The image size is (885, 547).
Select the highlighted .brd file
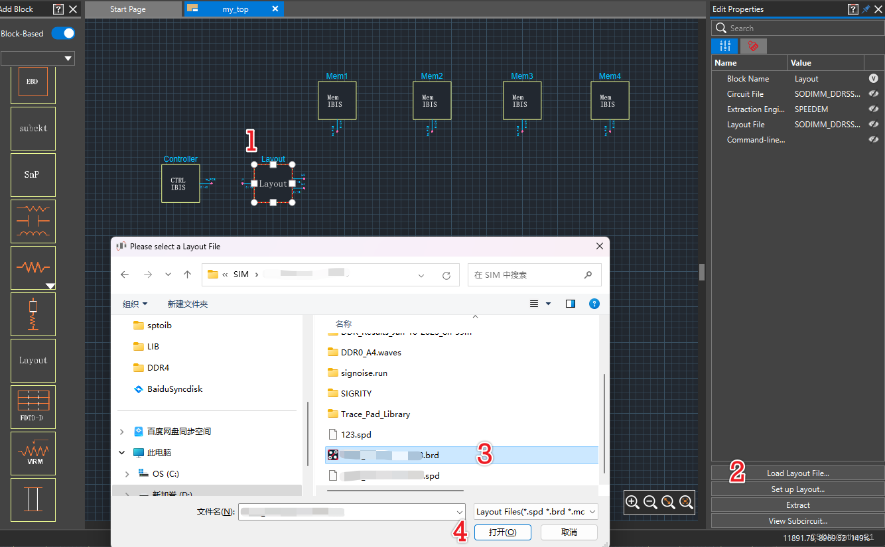(x=462, y=455)
